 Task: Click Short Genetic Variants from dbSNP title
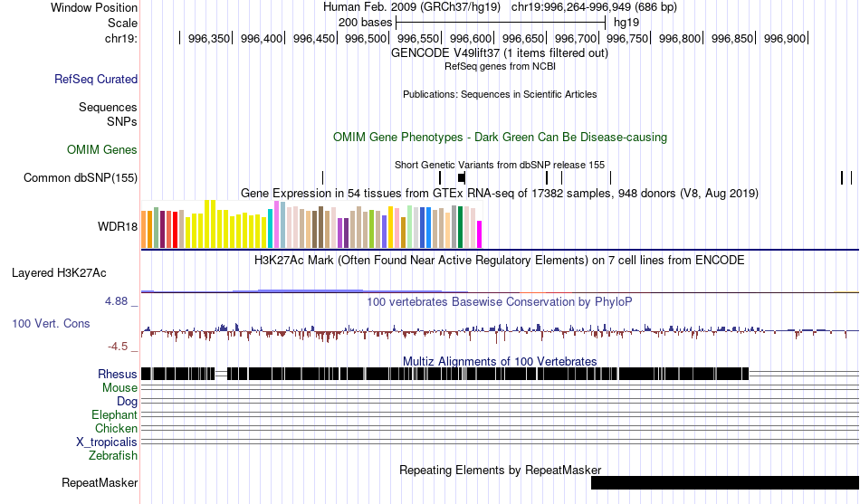tap(500, 165)
